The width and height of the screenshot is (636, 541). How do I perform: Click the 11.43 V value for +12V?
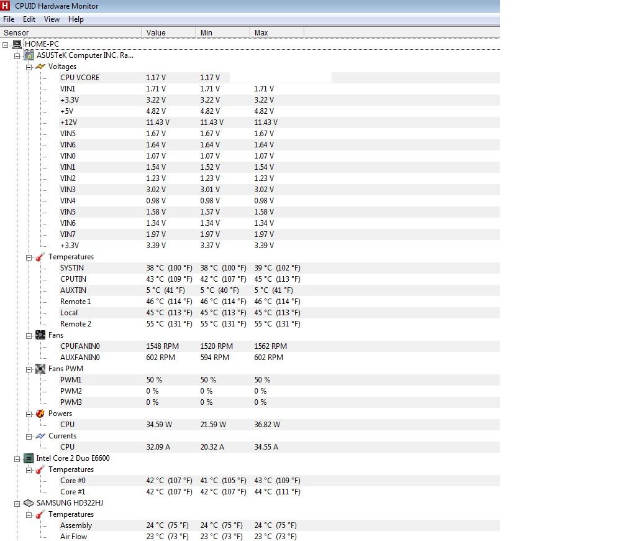[158, 123]
